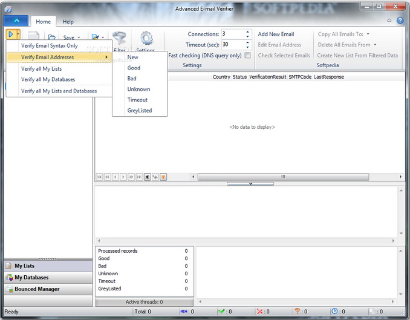Click the import wizard icon beside Save

coord(95,37)
